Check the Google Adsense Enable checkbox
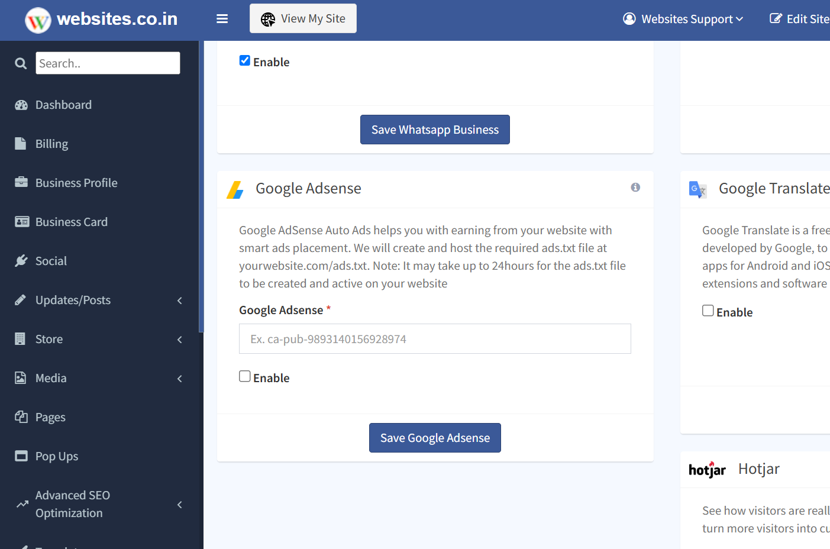The height and width of the screenshot is (549, 830). 245,376
